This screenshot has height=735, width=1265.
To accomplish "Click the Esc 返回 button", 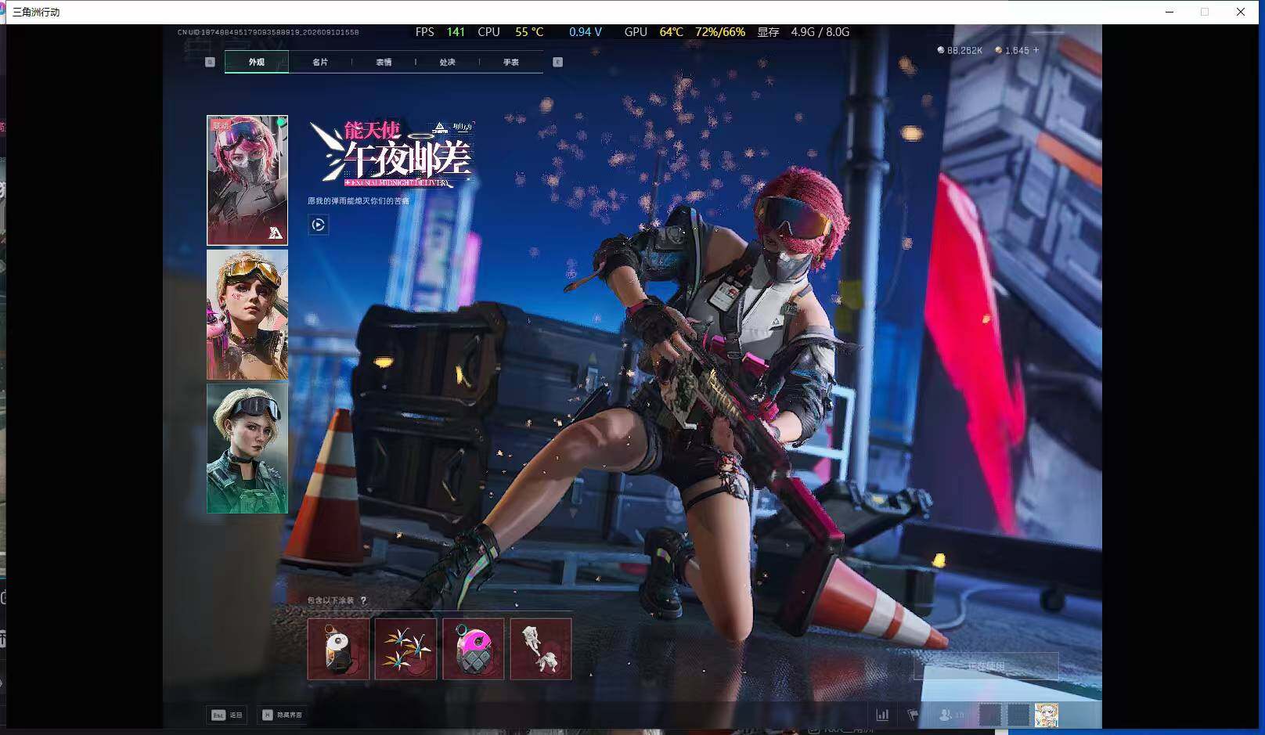I will pyautogui.click(x=227, y=715).
